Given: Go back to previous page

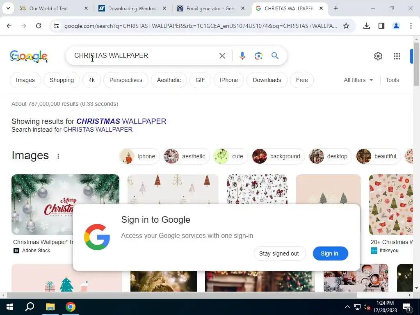Looking at the screenshot, I should click(9, 26).
